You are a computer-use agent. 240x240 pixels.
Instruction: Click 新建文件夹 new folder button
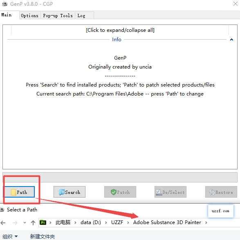43,236
